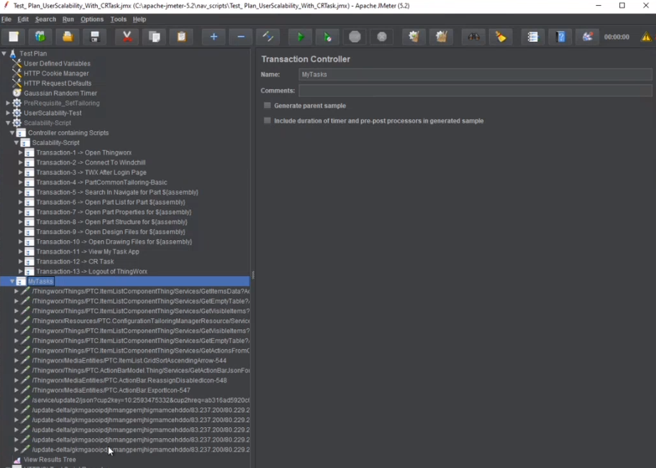Select the /service/update2/json request
The width and height of the screenshot is (656, 468).
coord(141,400)
